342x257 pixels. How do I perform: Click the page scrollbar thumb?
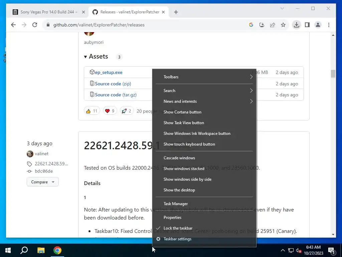[x=333, y=74]
